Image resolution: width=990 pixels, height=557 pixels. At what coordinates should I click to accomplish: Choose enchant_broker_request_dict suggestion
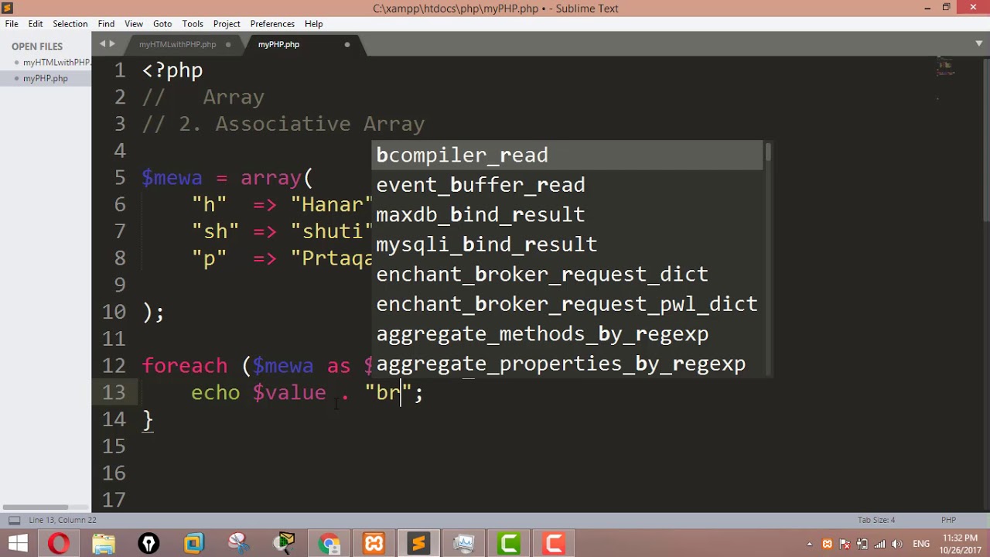[x=568, y=274]
